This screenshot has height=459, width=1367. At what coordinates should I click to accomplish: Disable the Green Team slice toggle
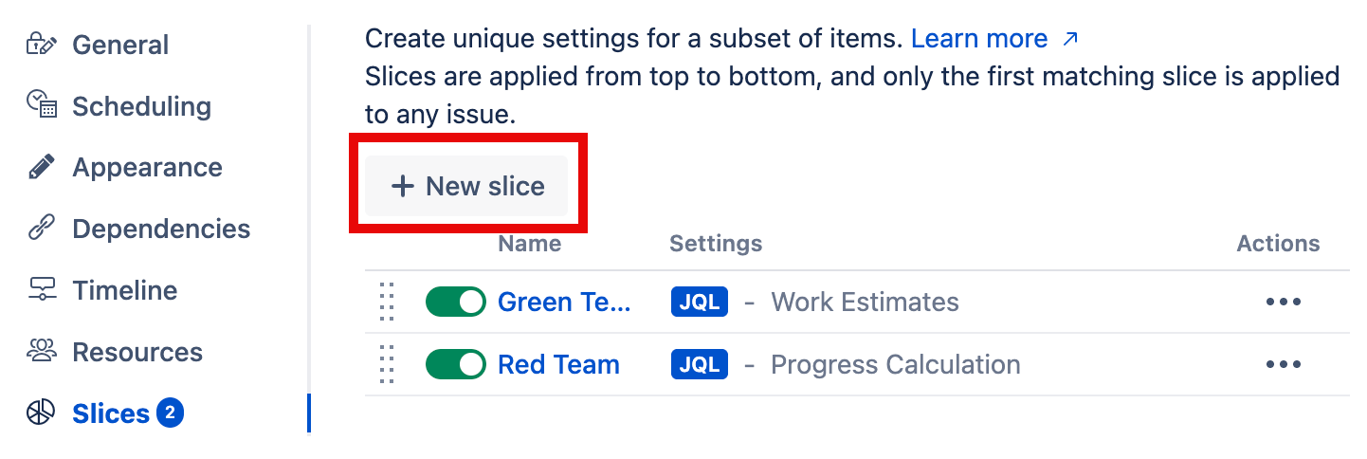pos(455,303)
